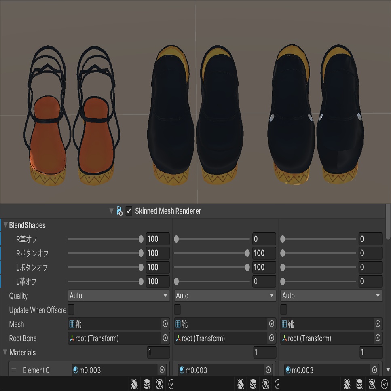Image resolution: width=391 pixels, height=391 pixels.
Task: Click the R革オフ value field in the first column
Action: pos(158,239)
